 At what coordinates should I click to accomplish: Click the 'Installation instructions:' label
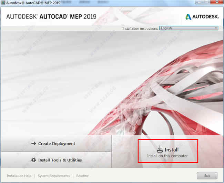(140, 29)
